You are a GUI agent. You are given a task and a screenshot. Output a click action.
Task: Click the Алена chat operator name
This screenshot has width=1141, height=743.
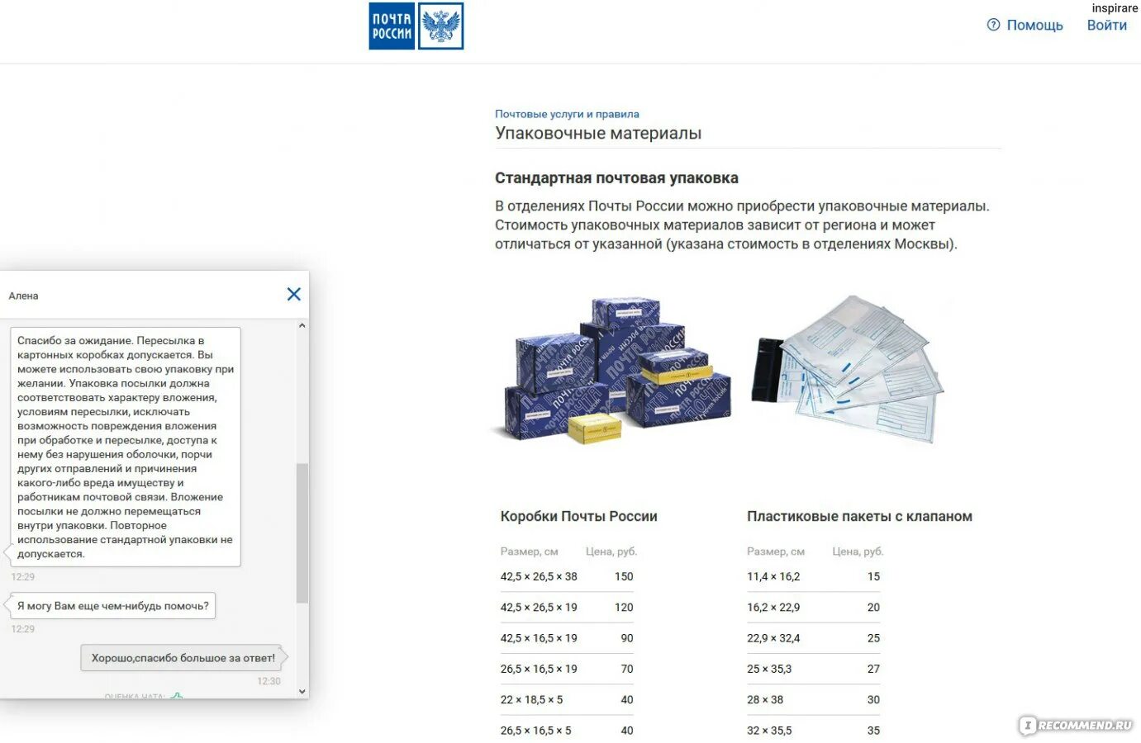23,296
